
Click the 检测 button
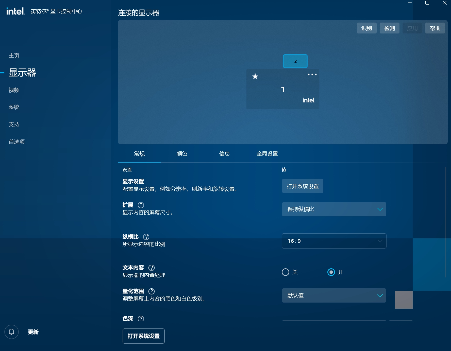(389, 28)
